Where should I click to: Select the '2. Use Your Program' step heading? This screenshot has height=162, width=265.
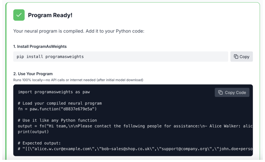[x=33, y=74]
